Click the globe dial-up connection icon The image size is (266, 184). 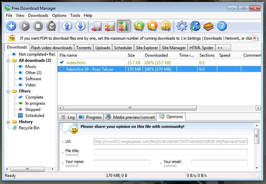[x=195, y=26]
